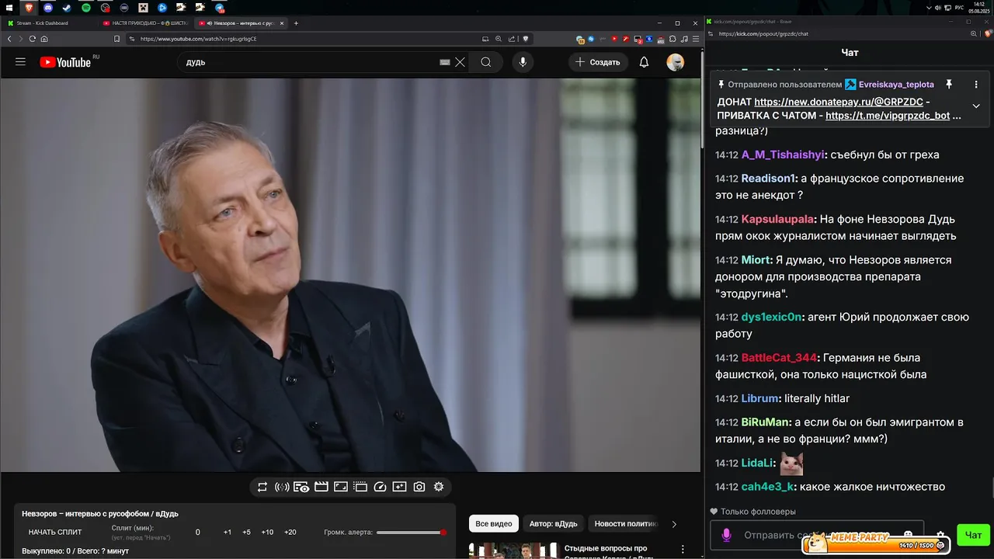The width and height of the screenshot is (994, 559).
Task: Click the cinema-mode window icon in player toolbar
Action: coord(360,487)
